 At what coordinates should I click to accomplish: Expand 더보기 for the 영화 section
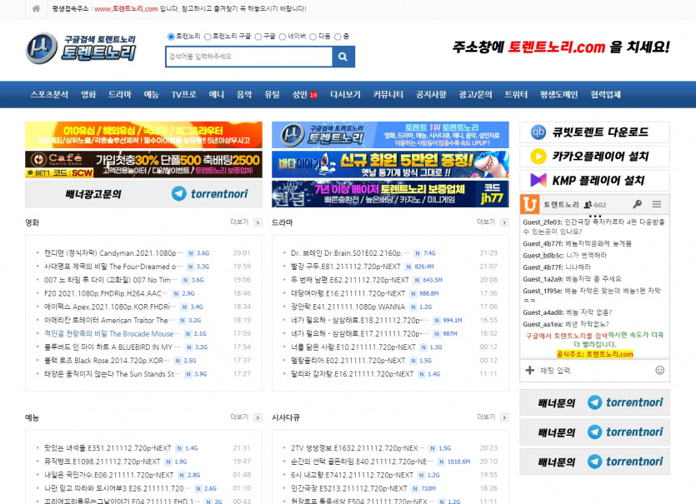click(242, 222)
